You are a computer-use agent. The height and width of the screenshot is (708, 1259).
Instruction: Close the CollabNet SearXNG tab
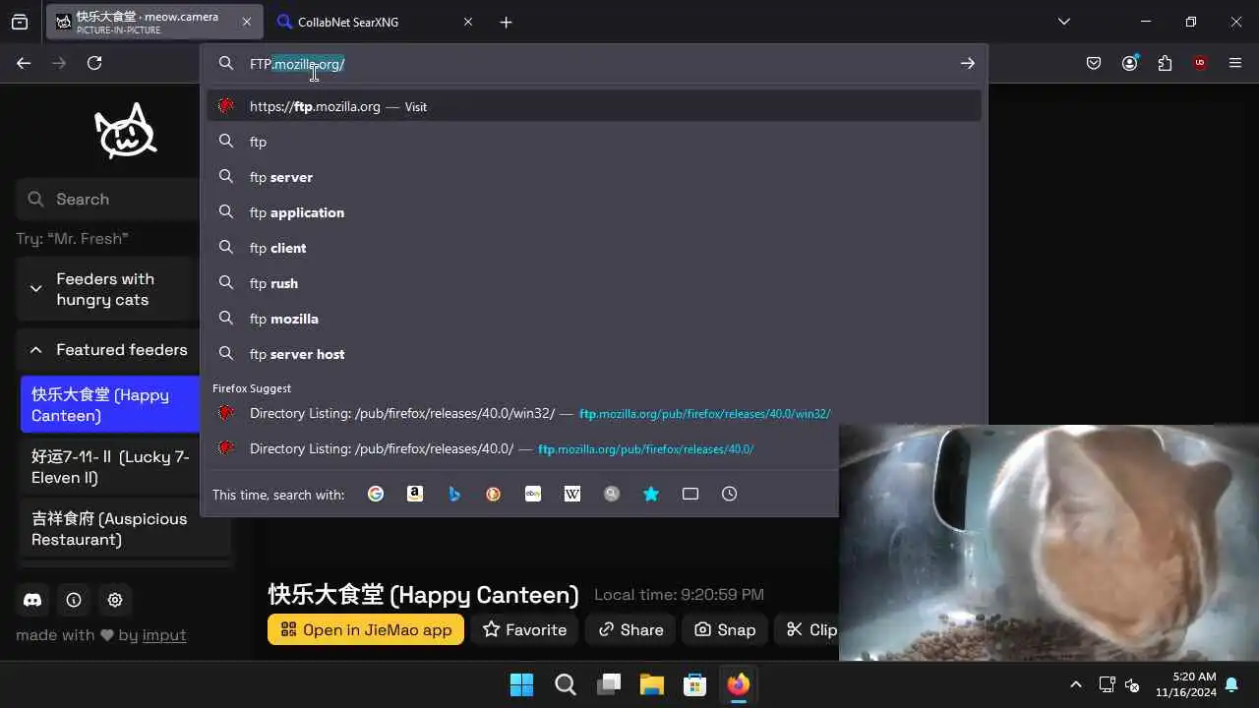point(468,22)
